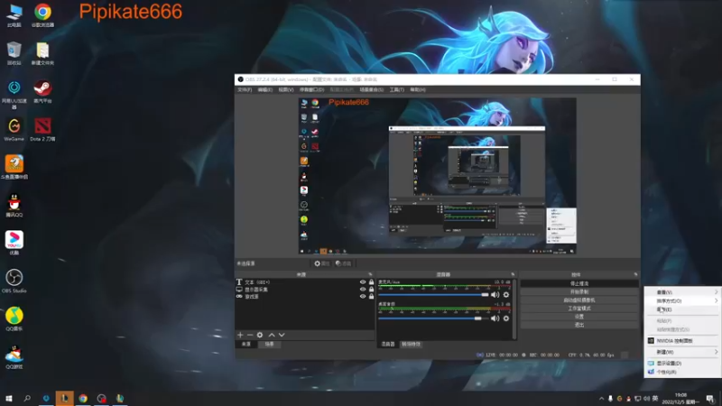Expand the Sort by (O) submenu arrow
The width and height of the screenshot is (722, 406).
tap(716, 301)
